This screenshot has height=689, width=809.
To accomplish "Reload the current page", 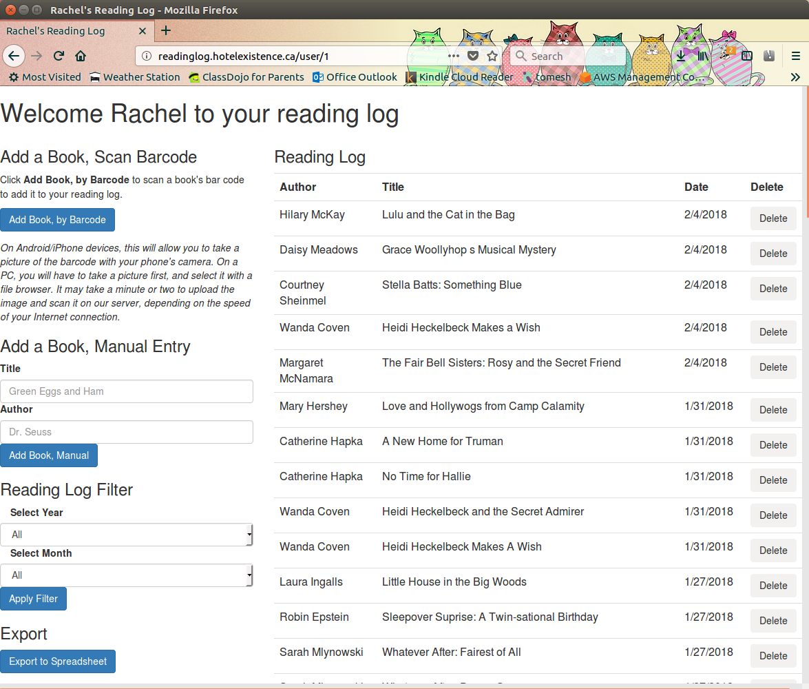I will (59, 56).
